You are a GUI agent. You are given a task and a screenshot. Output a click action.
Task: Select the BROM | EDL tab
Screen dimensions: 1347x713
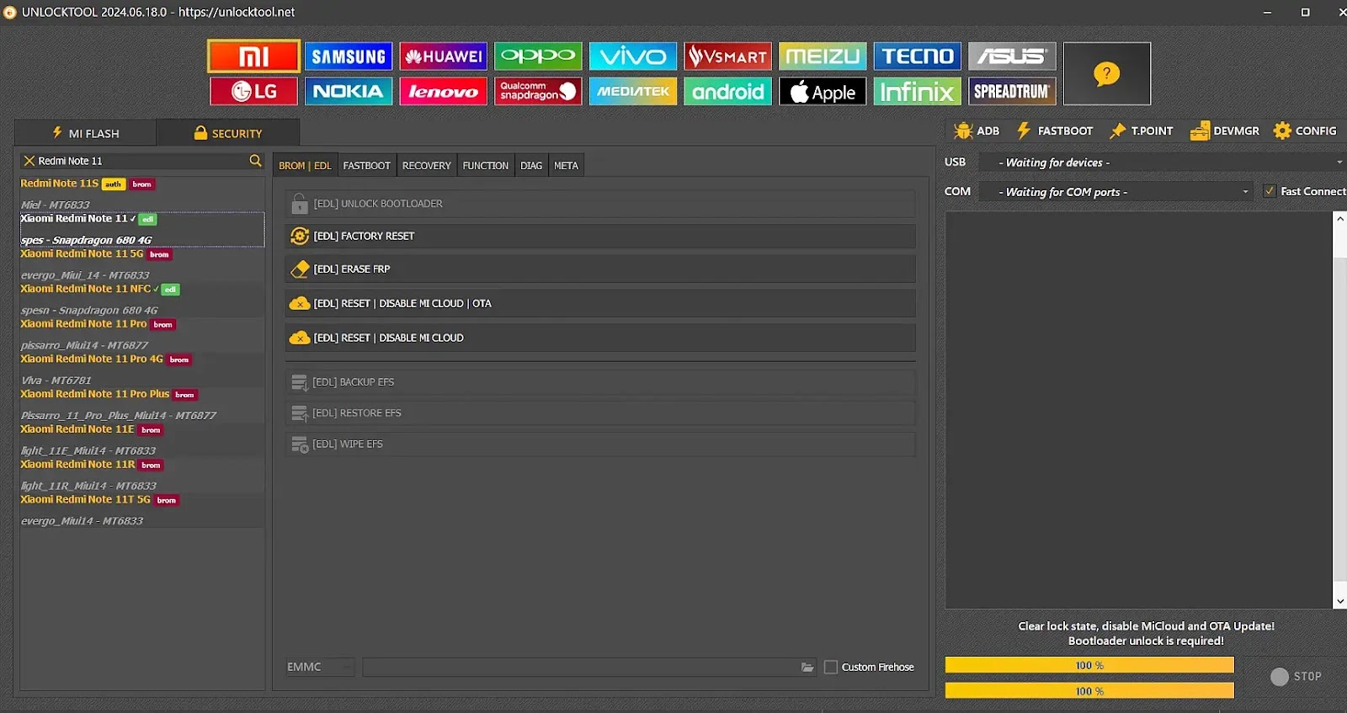305,166
